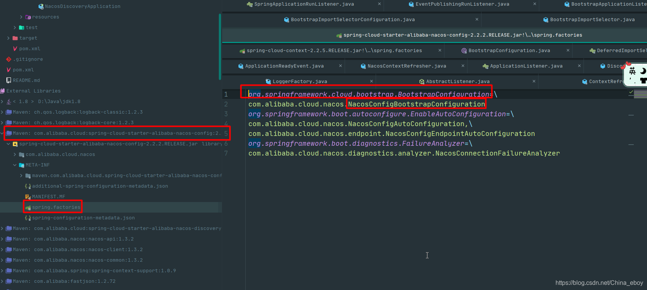
Task: Click NacosConfigBootstrapConfiguration text on line 2
Action: 416,104
